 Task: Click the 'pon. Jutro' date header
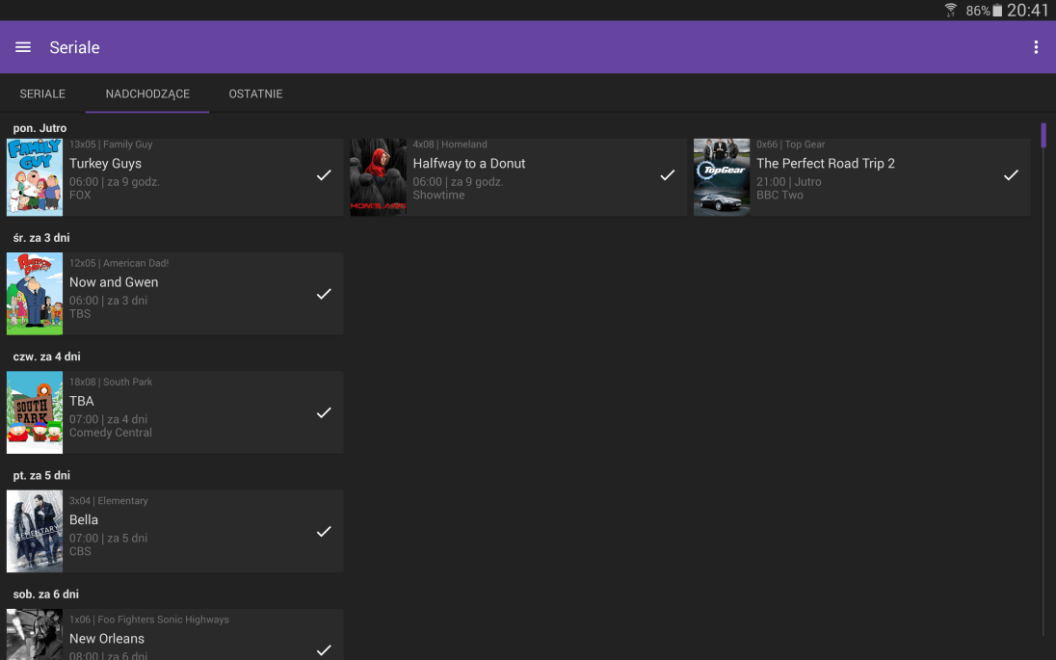40,128
